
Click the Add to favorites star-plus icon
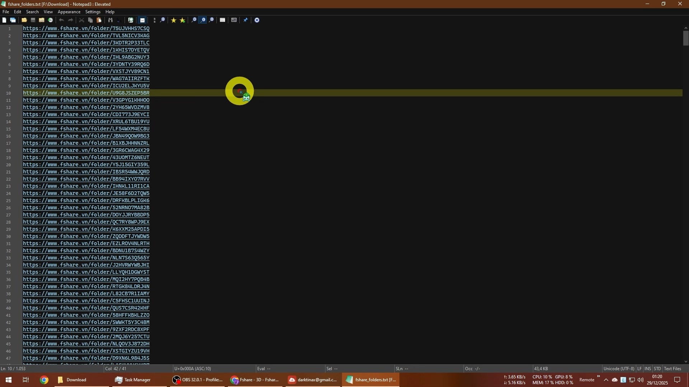(x=183, y=20)
